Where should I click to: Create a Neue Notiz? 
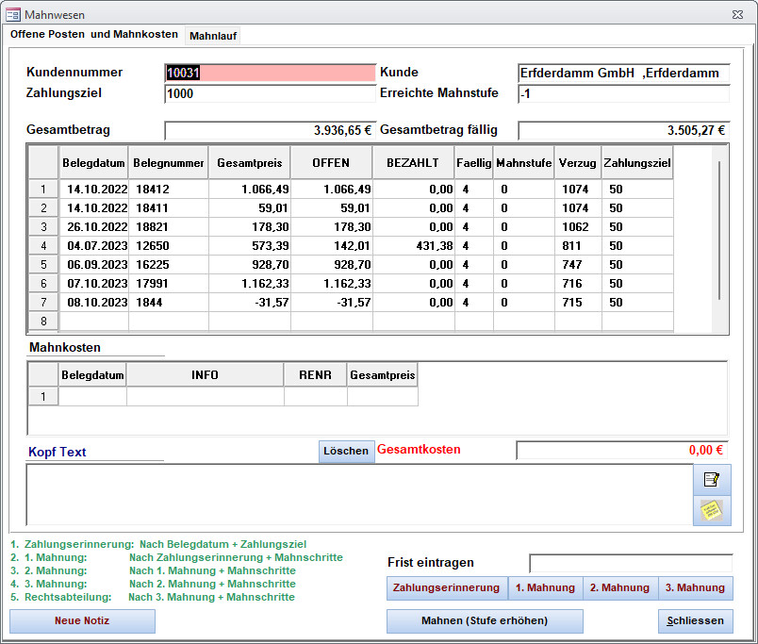click(82, 620)
